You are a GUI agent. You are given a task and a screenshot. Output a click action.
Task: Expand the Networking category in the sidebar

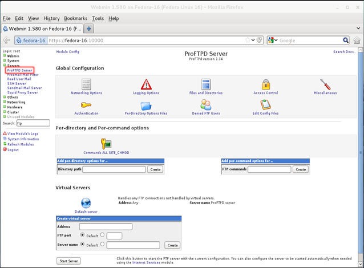coord(5,102)
